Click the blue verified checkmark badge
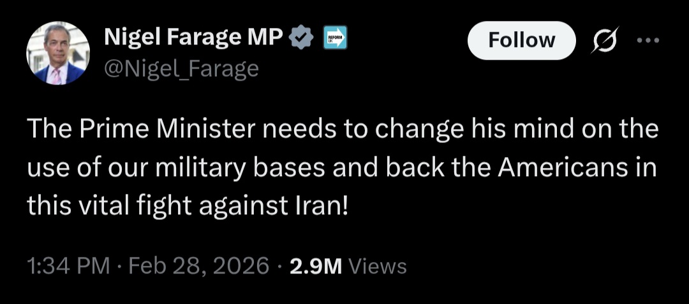 pos(301,39)
